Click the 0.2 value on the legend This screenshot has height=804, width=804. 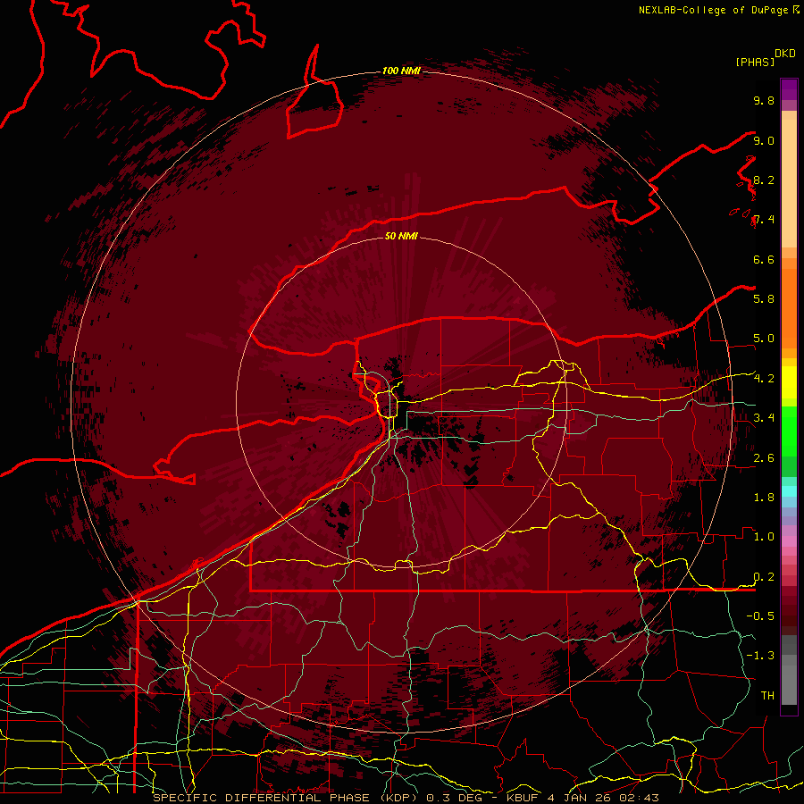(x=764, y=577)
